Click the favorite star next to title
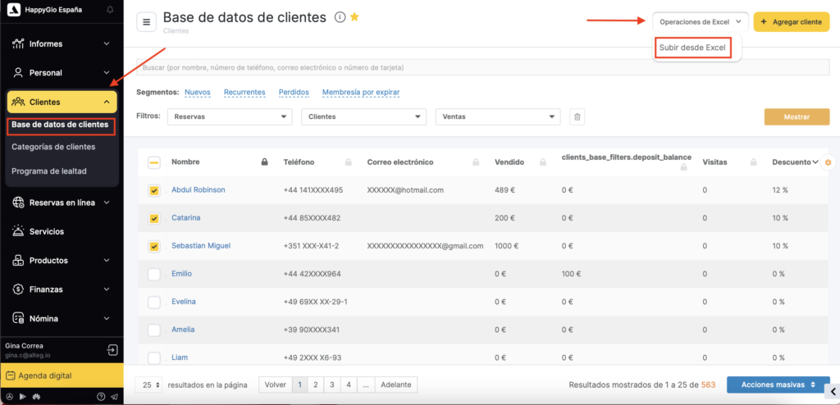This screenshot has width=840, height=405. (x=354, y=17)
